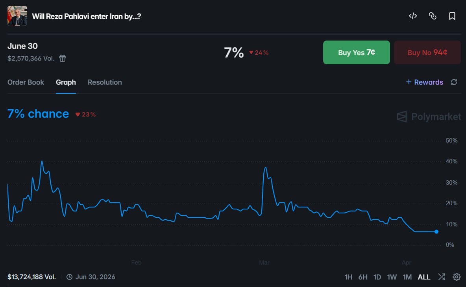466x287 pixels.
Task: Open the Rewards section
Action: (x=424, y=82)
